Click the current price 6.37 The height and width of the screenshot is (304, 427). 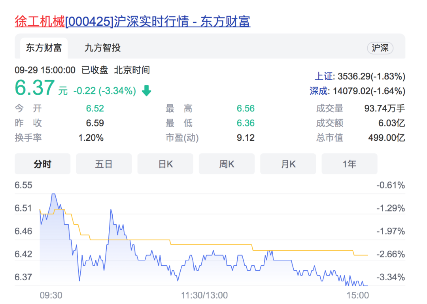pyautogui.click(x=34, y=88)
